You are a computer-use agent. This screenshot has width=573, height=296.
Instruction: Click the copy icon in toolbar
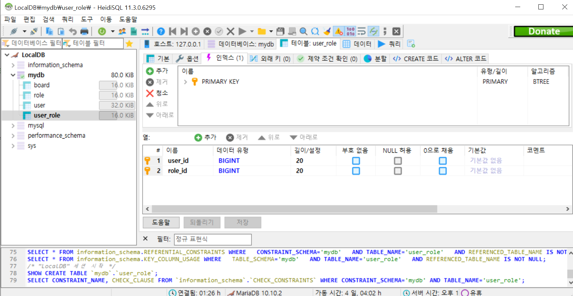(x=49, y=31)
